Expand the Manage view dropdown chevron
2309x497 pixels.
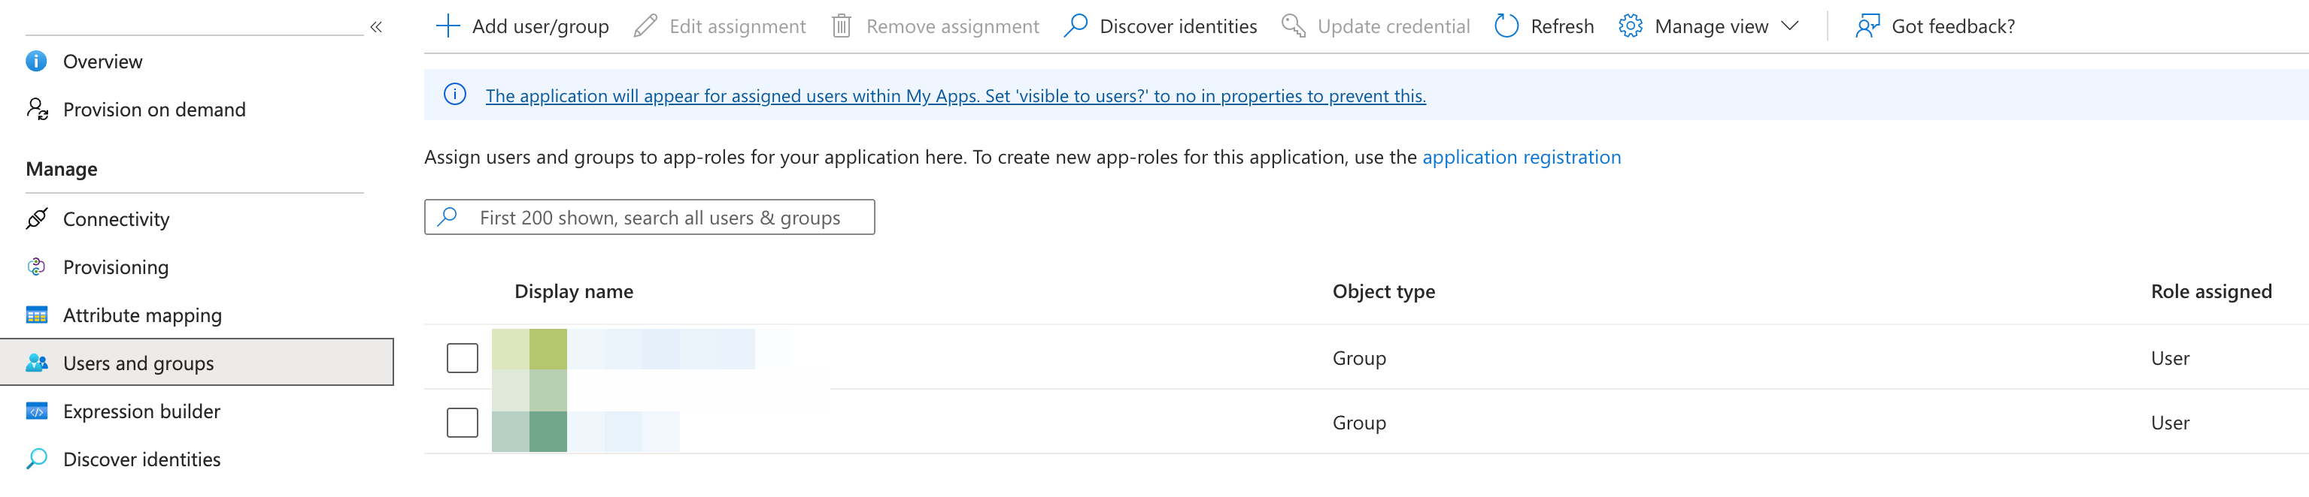click(1790, 26)
